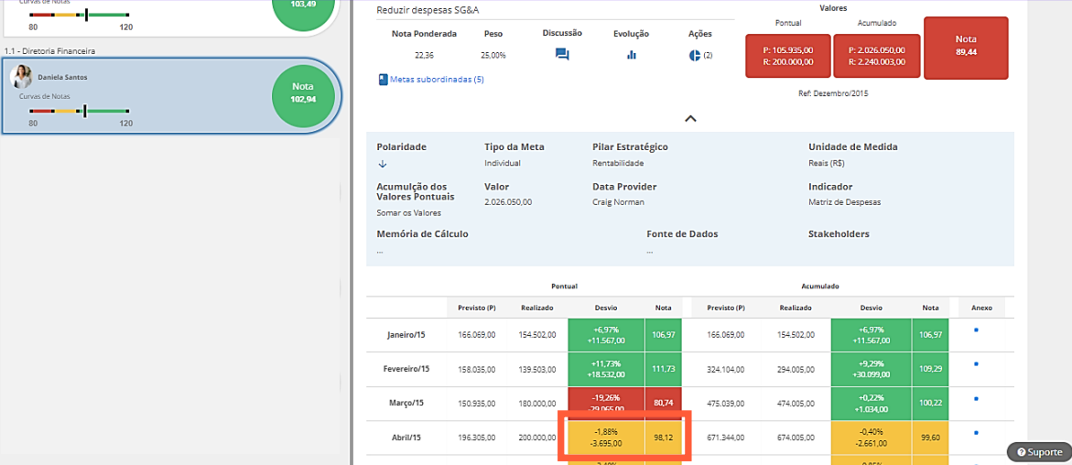This screenshot has width=1072, height=465.
Task: Click the green Nota 102,94 circle
Action: 302,92
